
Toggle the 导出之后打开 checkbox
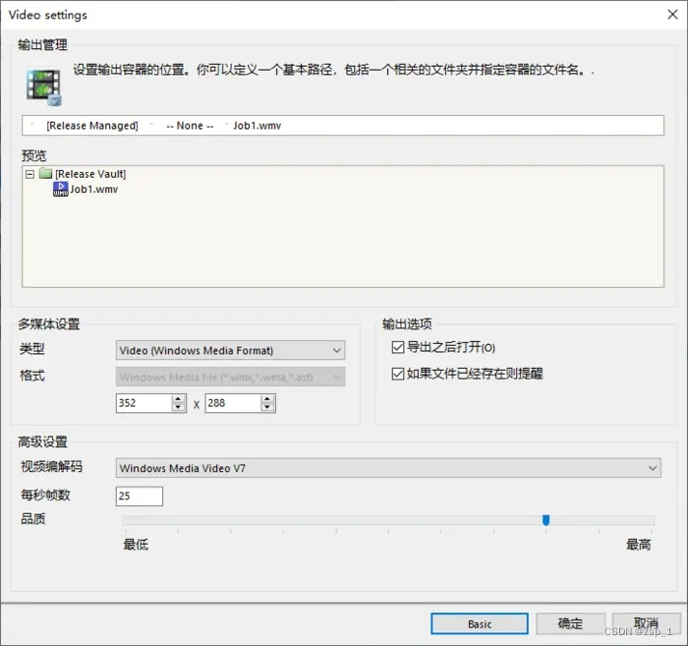click(398, 347)
